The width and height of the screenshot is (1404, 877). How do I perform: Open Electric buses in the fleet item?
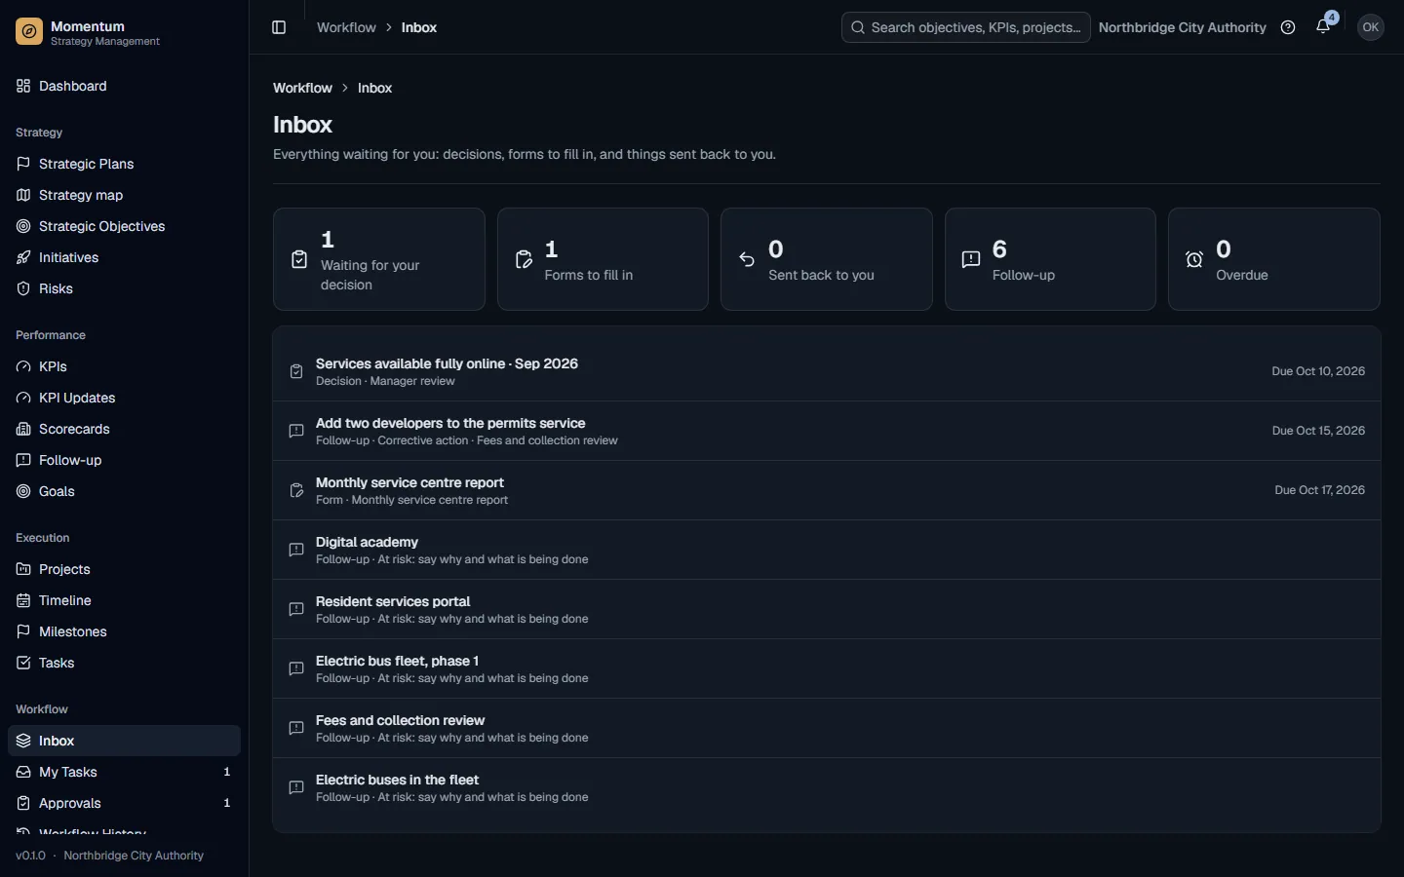827,787
